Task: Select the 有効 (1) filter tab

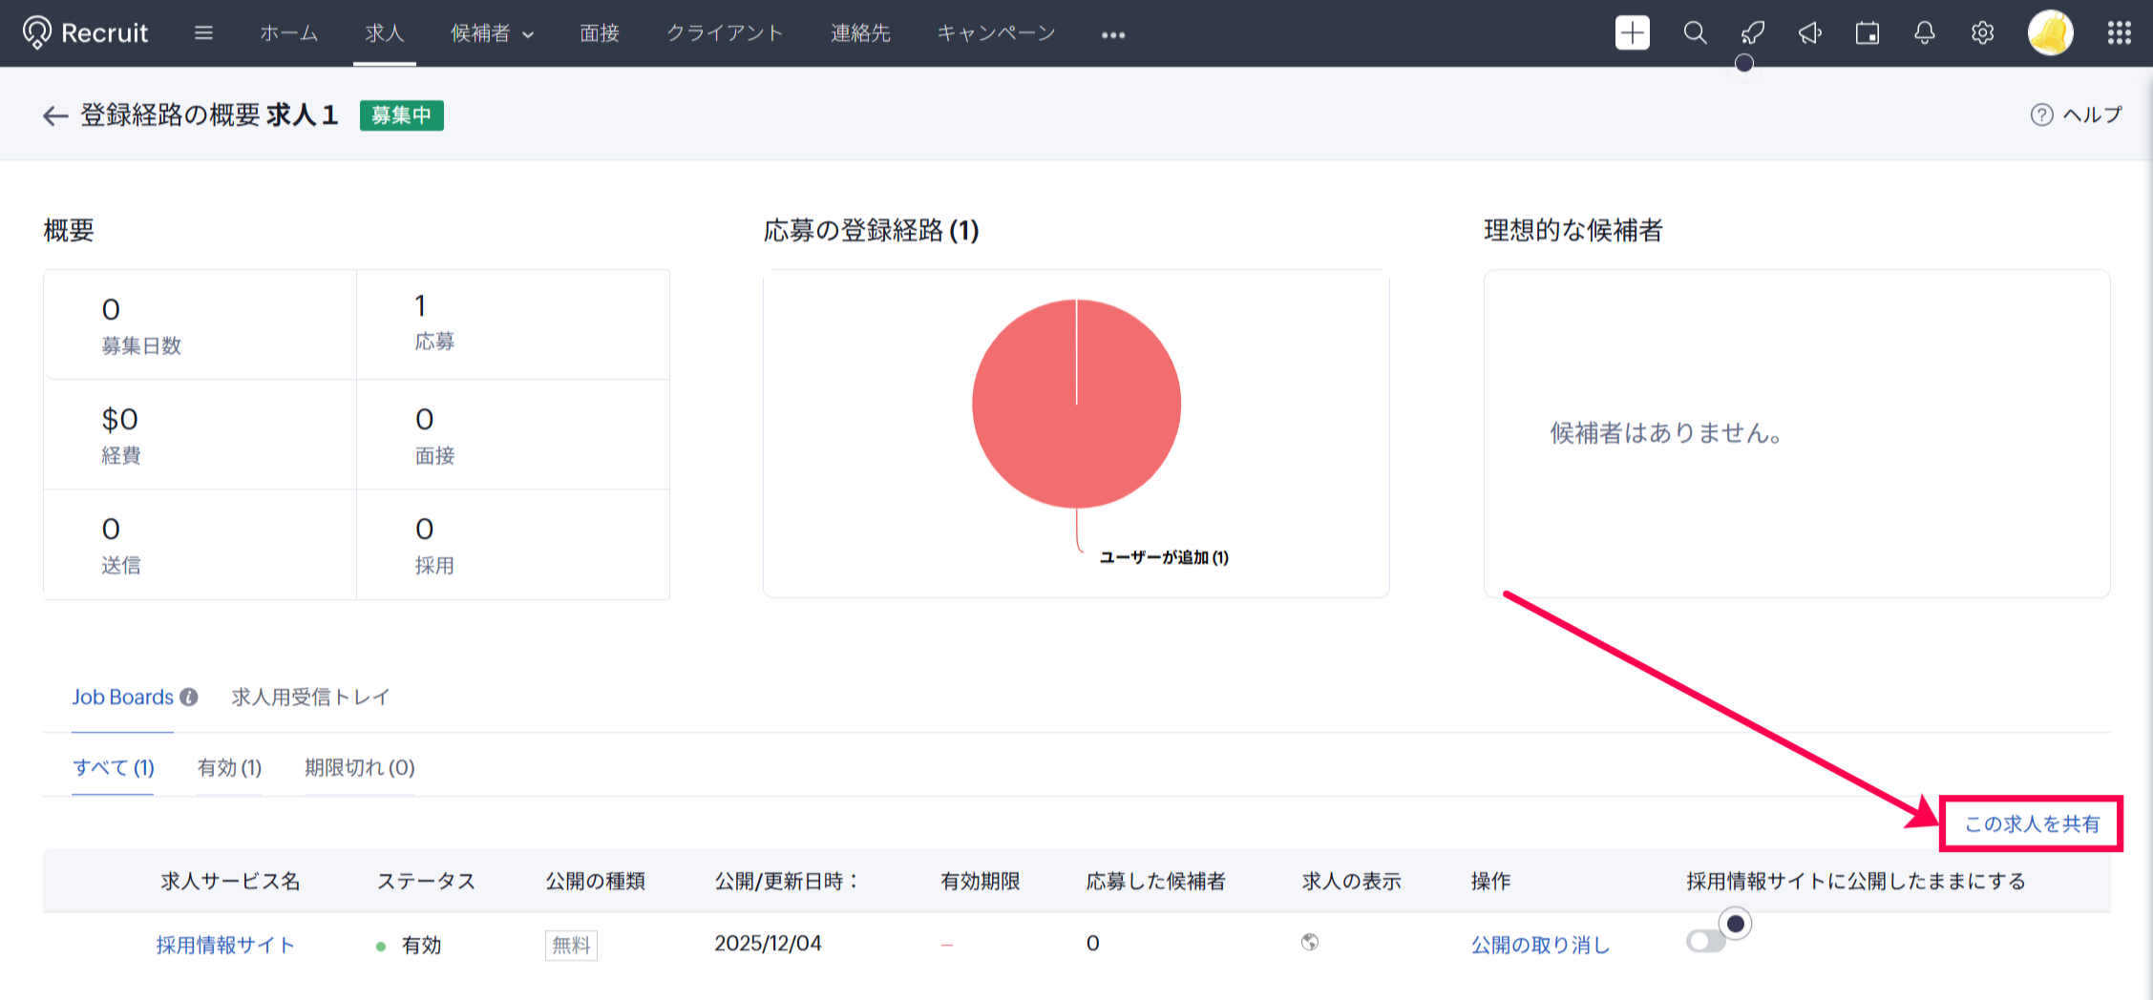Action: (229, 768)
